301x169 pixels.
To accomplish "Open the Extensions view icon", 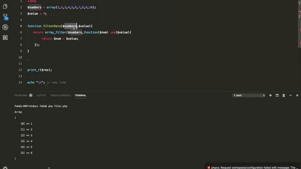I will 5,38.
